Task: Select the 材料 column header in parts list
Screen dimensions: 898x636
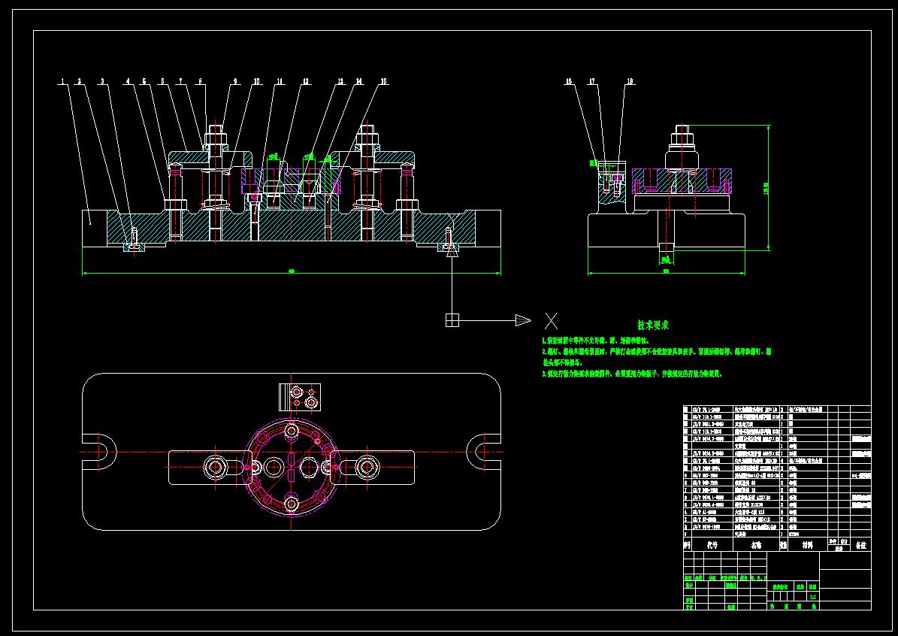Action: 807,546
